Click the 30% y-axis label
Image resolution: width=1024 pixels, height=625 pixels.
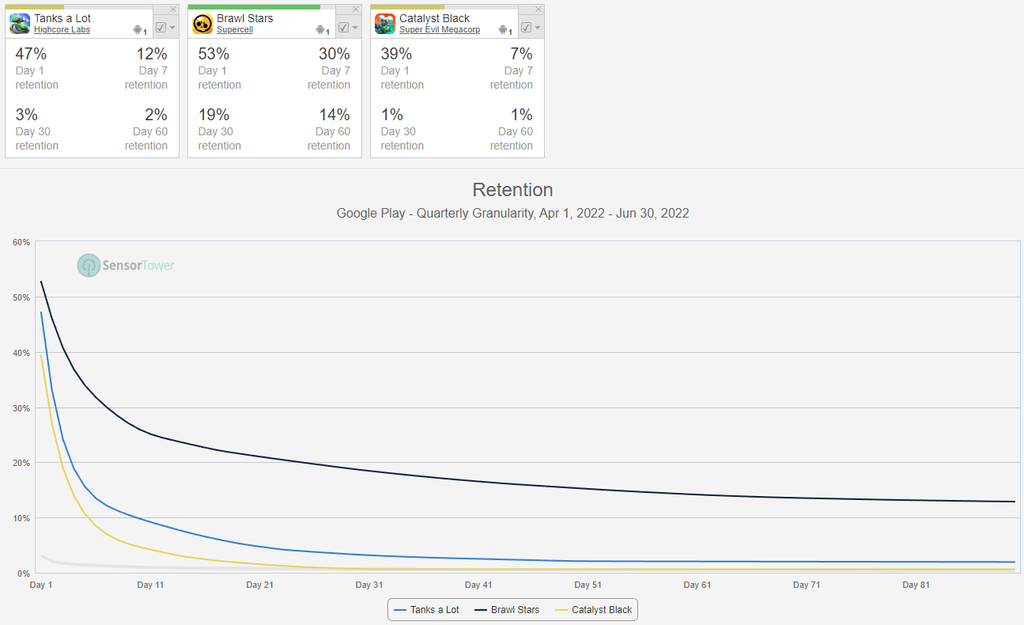coord(21,408)
